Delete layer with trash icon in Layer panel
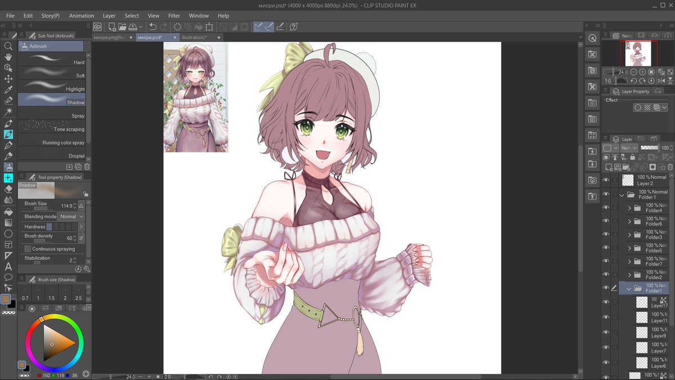Screen dimensions: 675x380 pyautogui.click(x=669, y=167)
